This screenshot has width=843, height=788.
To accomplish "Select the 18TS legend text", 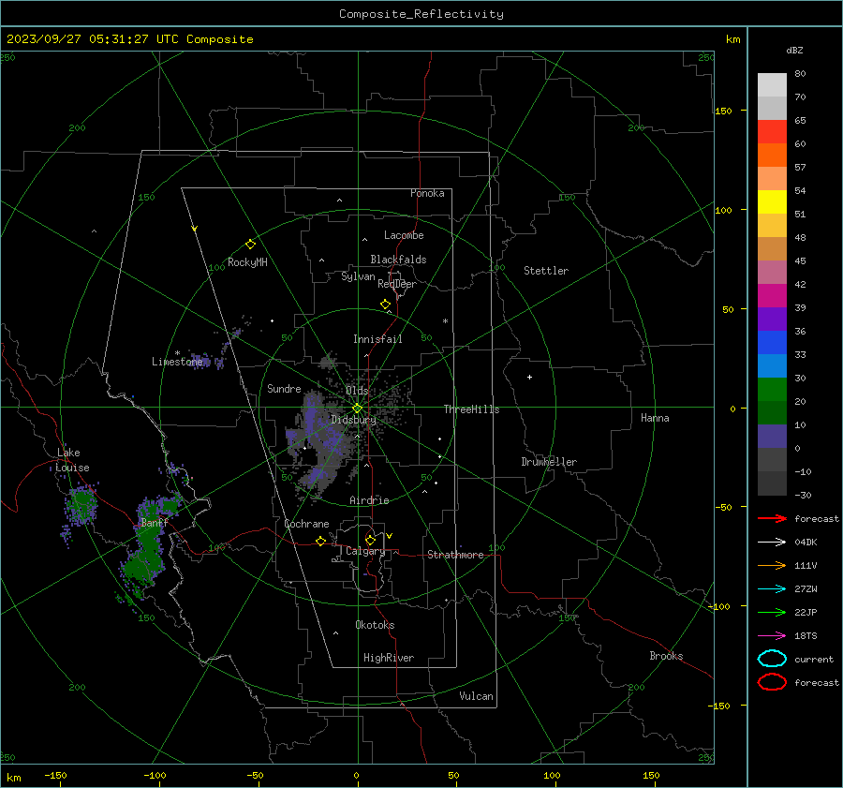I will (x=806, y=636).
